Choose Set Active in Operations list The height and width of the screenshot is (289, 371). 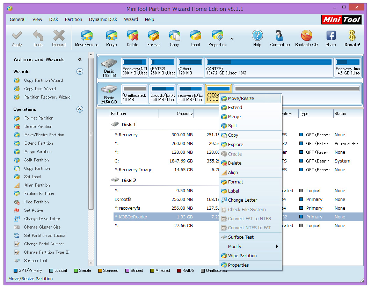(34, 210)
